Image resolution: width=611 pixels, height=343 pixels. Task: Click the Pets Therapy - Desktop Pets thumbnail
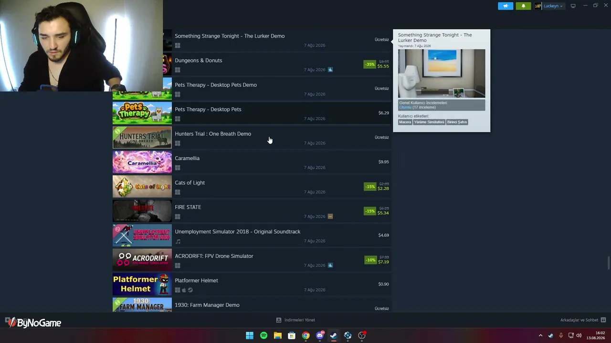click(142, 113)
